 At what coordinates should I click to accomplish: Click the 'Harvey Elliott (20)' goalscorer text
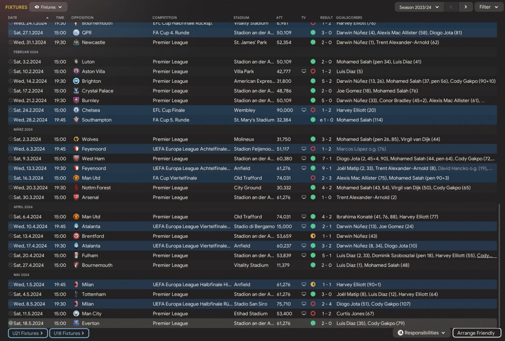coord(356,110)
